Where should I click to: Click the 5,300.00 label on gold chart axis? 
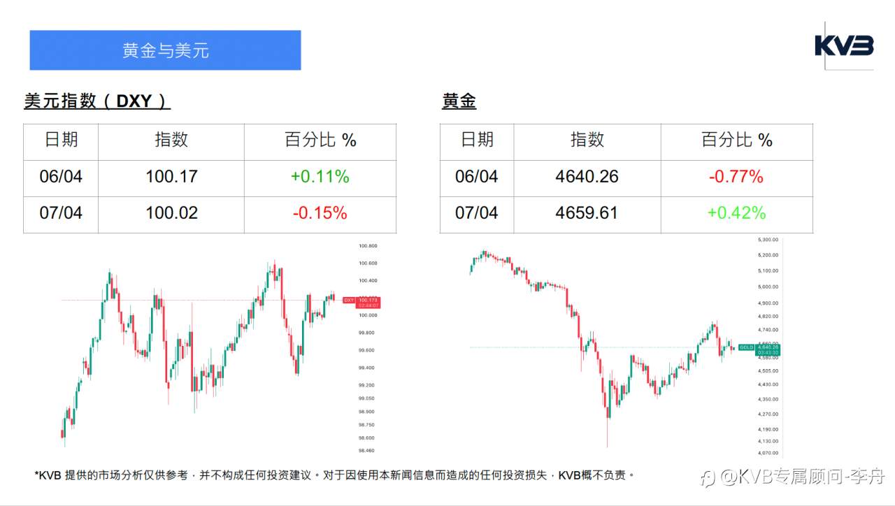(x=768, y=240)
